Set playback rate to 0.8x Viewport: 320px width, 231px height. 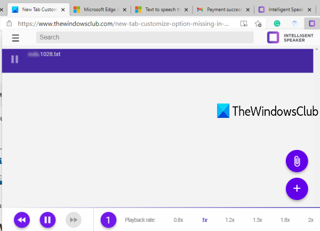[x=178, y=220]
